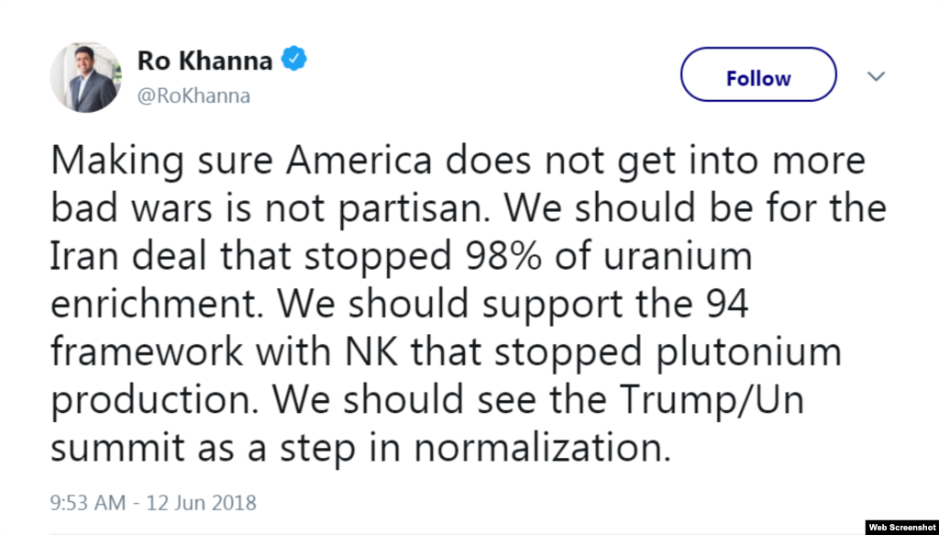
Task: Click the downward arrow in the top corner
Action: 877,76
